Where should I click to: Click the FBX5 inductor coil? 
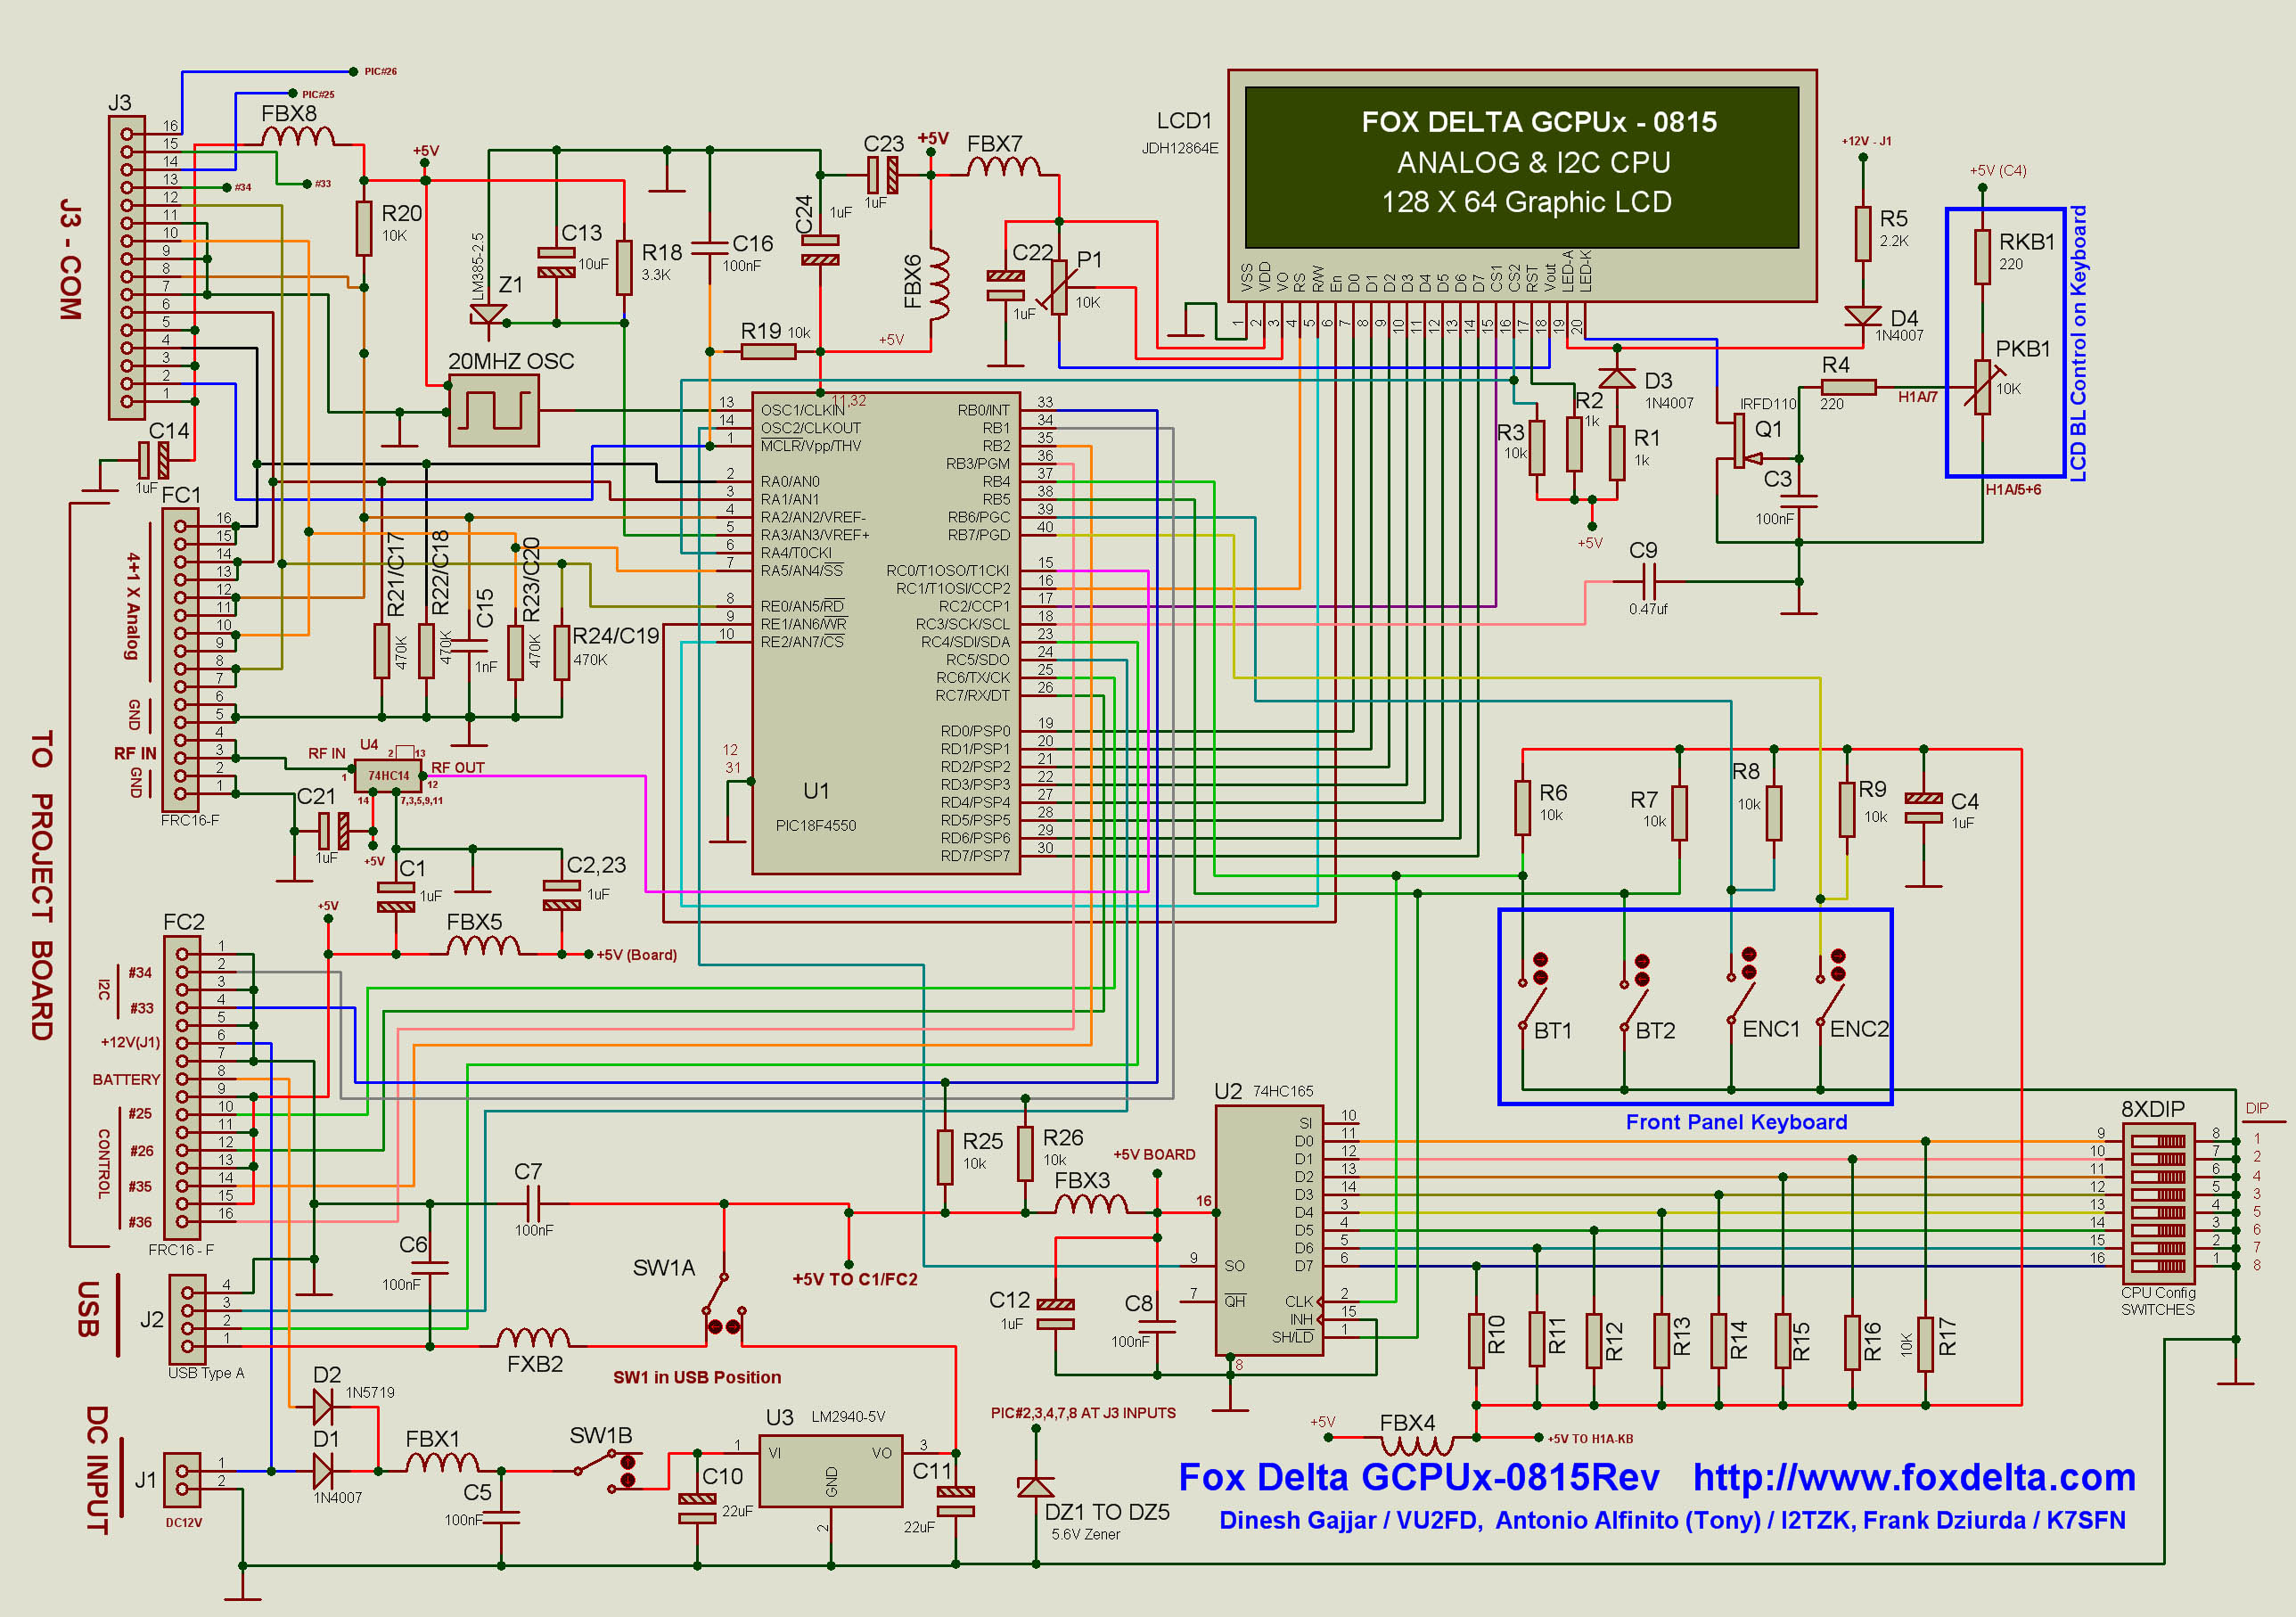click(x=484, y=945)
